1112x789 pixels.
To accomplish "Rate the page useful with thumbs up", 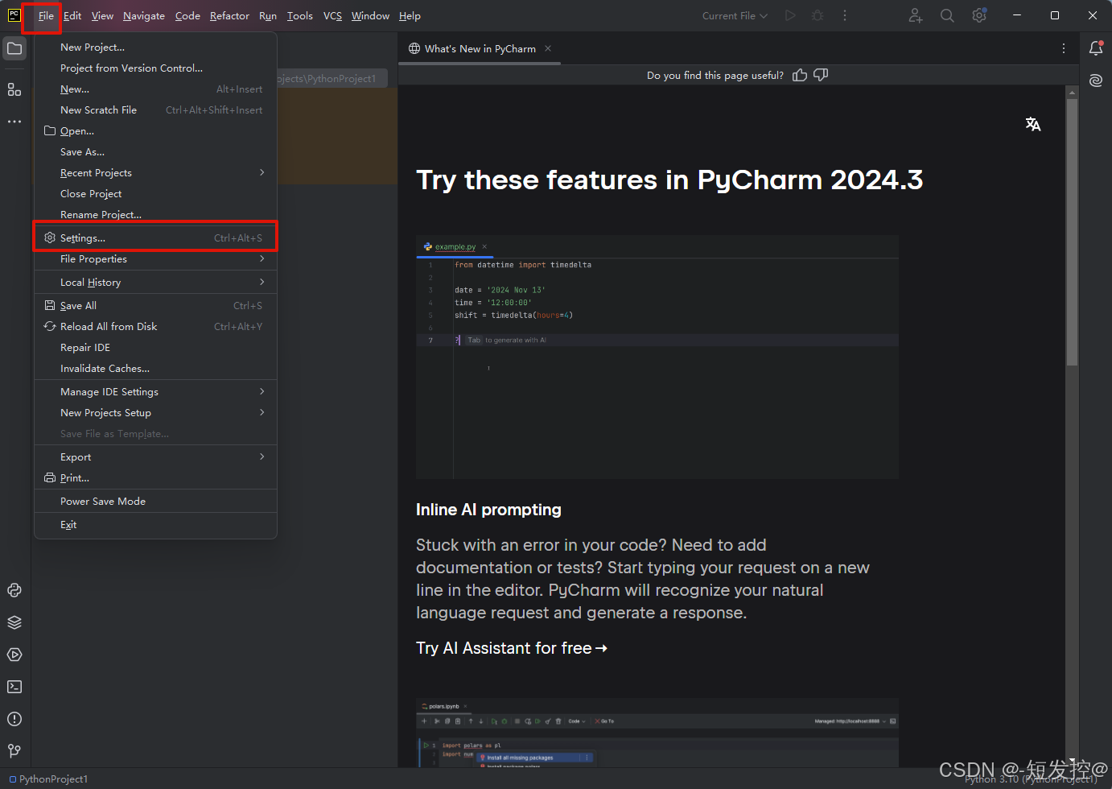I will 799,75.
